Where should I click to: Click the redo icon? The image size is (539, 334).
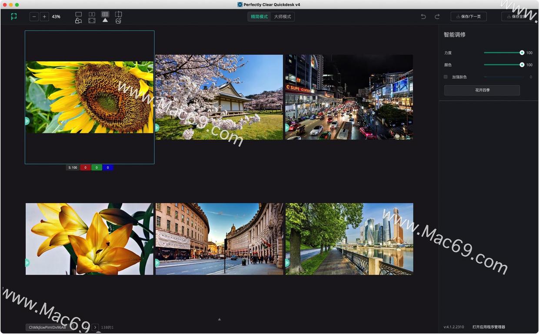pos(437,17)
